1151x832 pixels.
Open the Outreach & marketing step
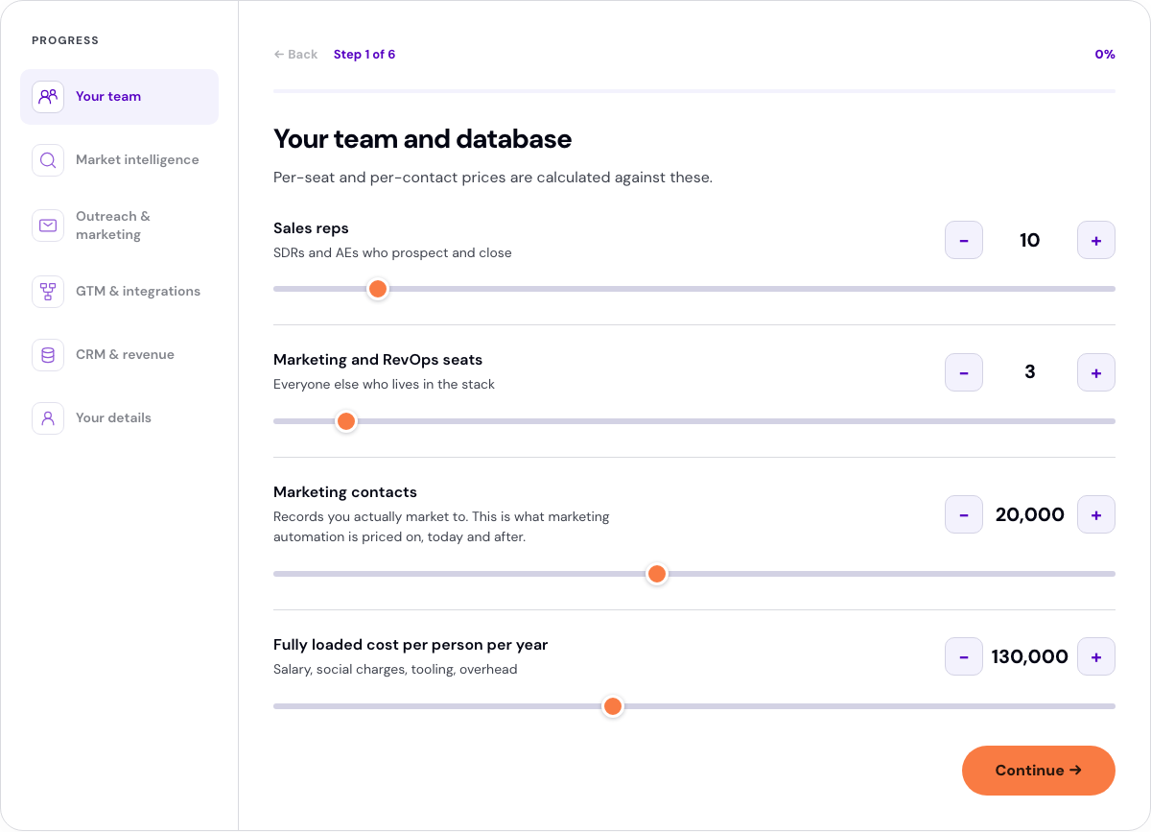tap(119, 226)
